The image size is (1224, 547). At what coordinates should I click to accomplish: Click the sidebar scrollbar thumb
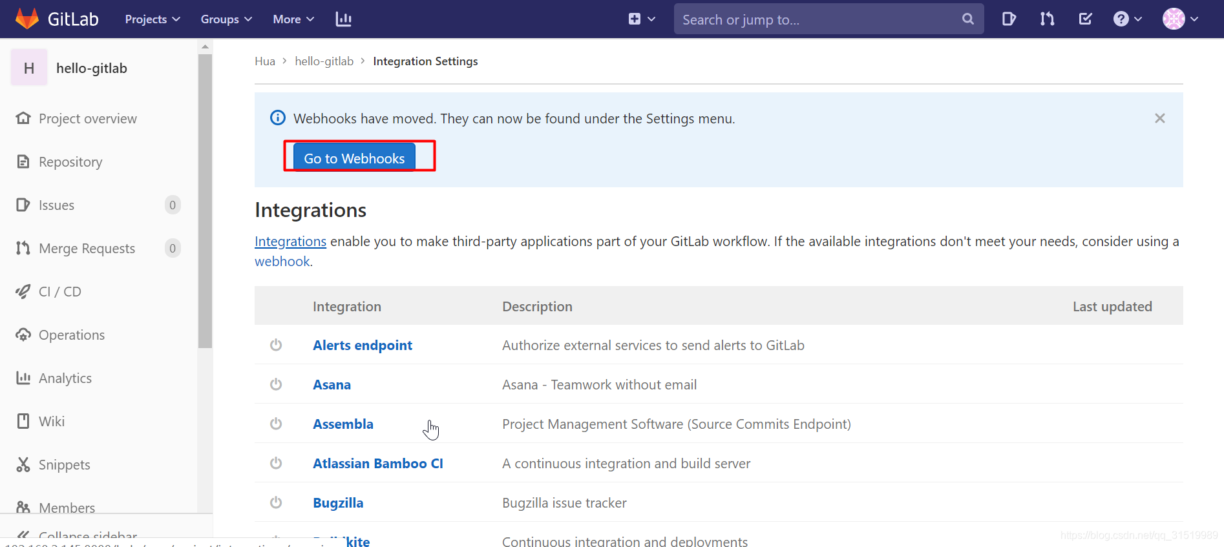[206, 201]
